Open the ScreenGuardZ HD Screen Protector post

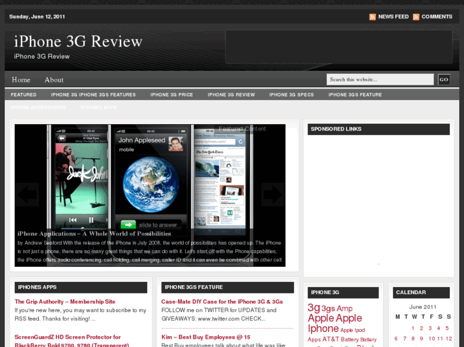point(68,337)
